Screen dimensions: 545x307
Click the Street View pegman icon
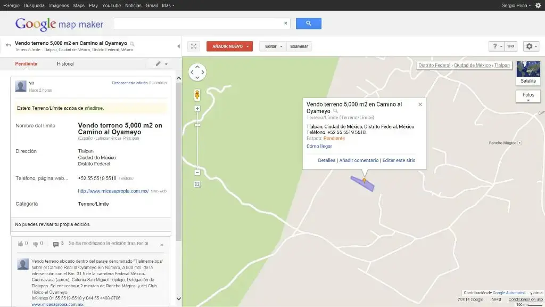(197, 95)
